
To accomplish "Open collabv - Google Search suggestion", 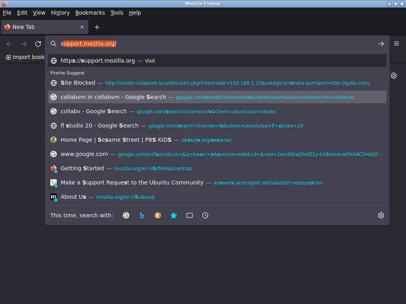I will [217, 111].
